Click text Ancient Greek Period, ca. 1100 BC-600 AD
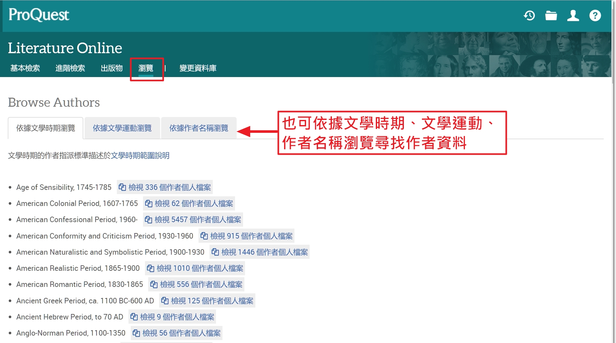This screenshot has height=343, width=616. pos(85,301)
